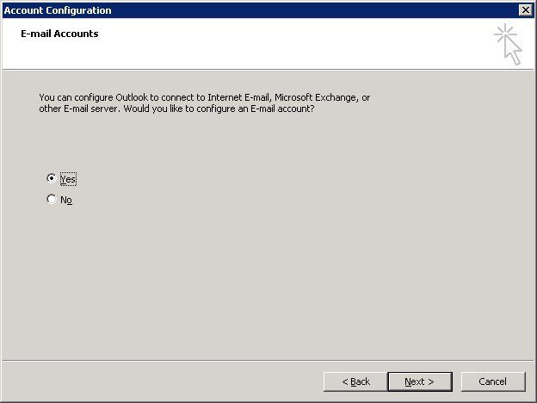Screen dimensions: 537x403
Task: Close the Account Configuration dialog
Action: point(525,10)
